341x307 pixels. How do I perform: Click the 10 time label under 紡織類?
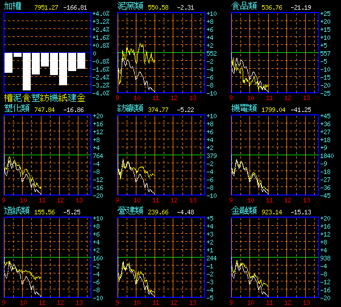pyautogui.click(x=137, y=200)
